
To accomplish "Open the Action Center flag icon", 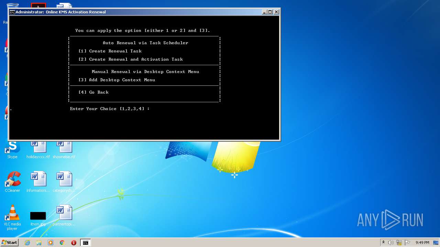I will pos(407,243).
